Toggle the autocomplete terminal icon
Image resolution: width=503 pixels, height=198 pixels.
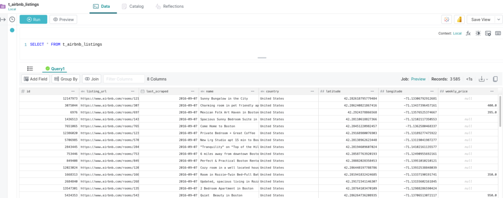pos(488,33)
